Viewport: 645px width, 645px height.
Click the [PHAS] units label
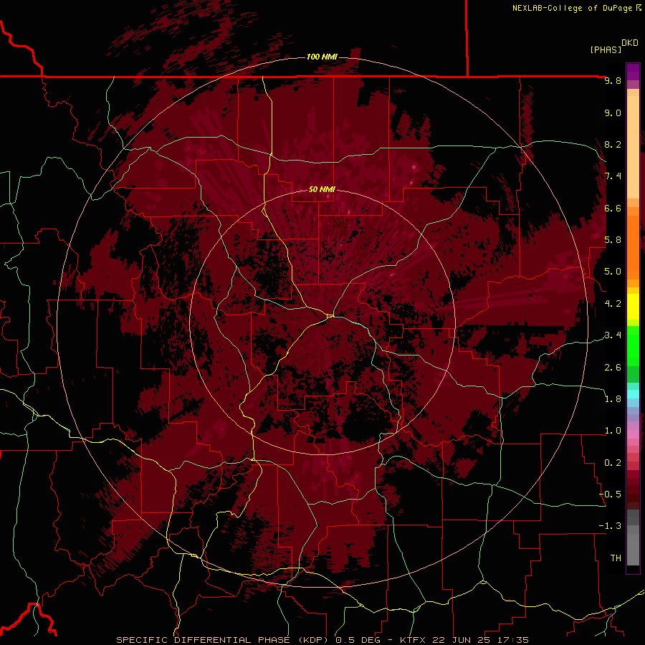pyautogui.click(x=606, y=49)
